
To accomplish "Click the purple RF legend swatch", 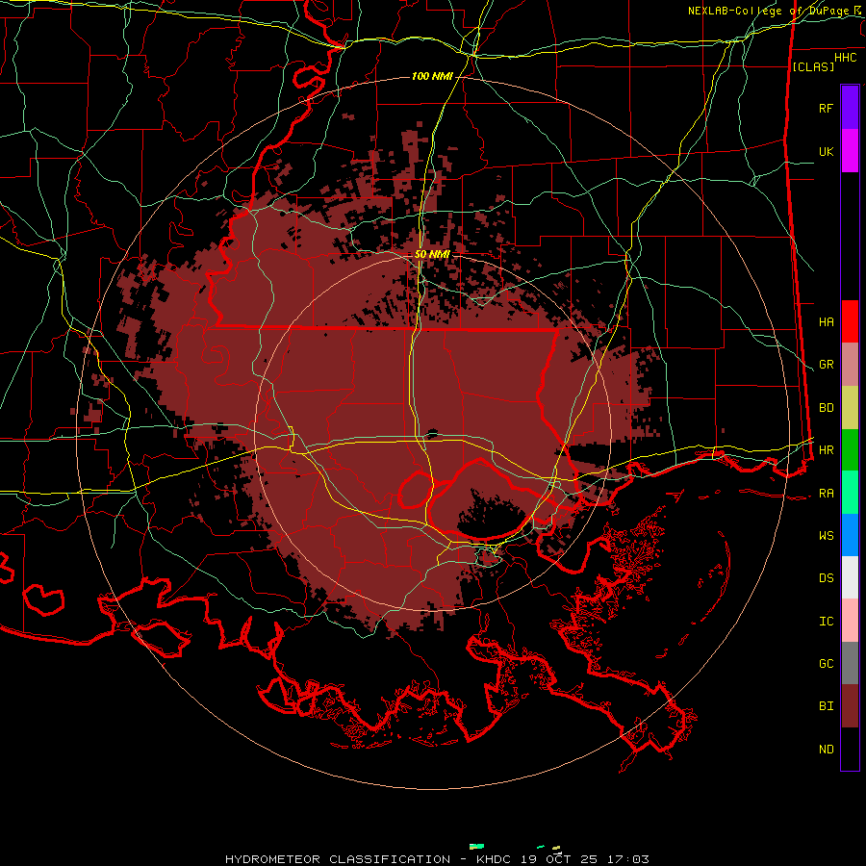I will [850, 108].
